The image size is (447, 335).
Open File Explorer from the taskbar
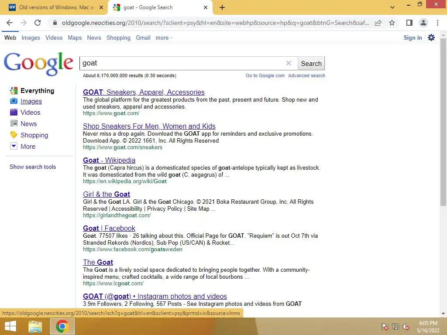(x=35, y=326)
